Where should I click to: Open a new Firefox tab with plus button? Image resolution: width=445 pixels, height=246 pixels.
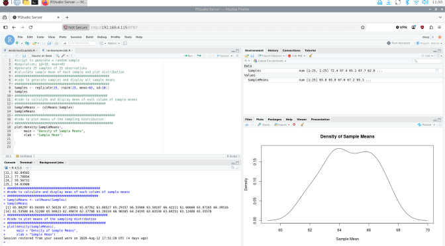click(67, 17)
